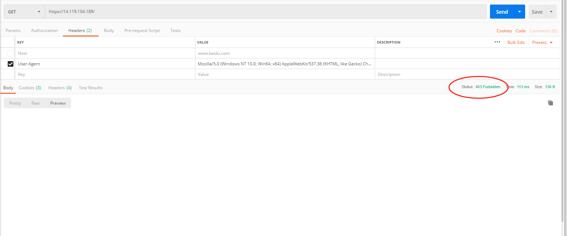Screen dimensions: 567x236
Task: Select the Raw response view
Action: (x=36, y=103)
